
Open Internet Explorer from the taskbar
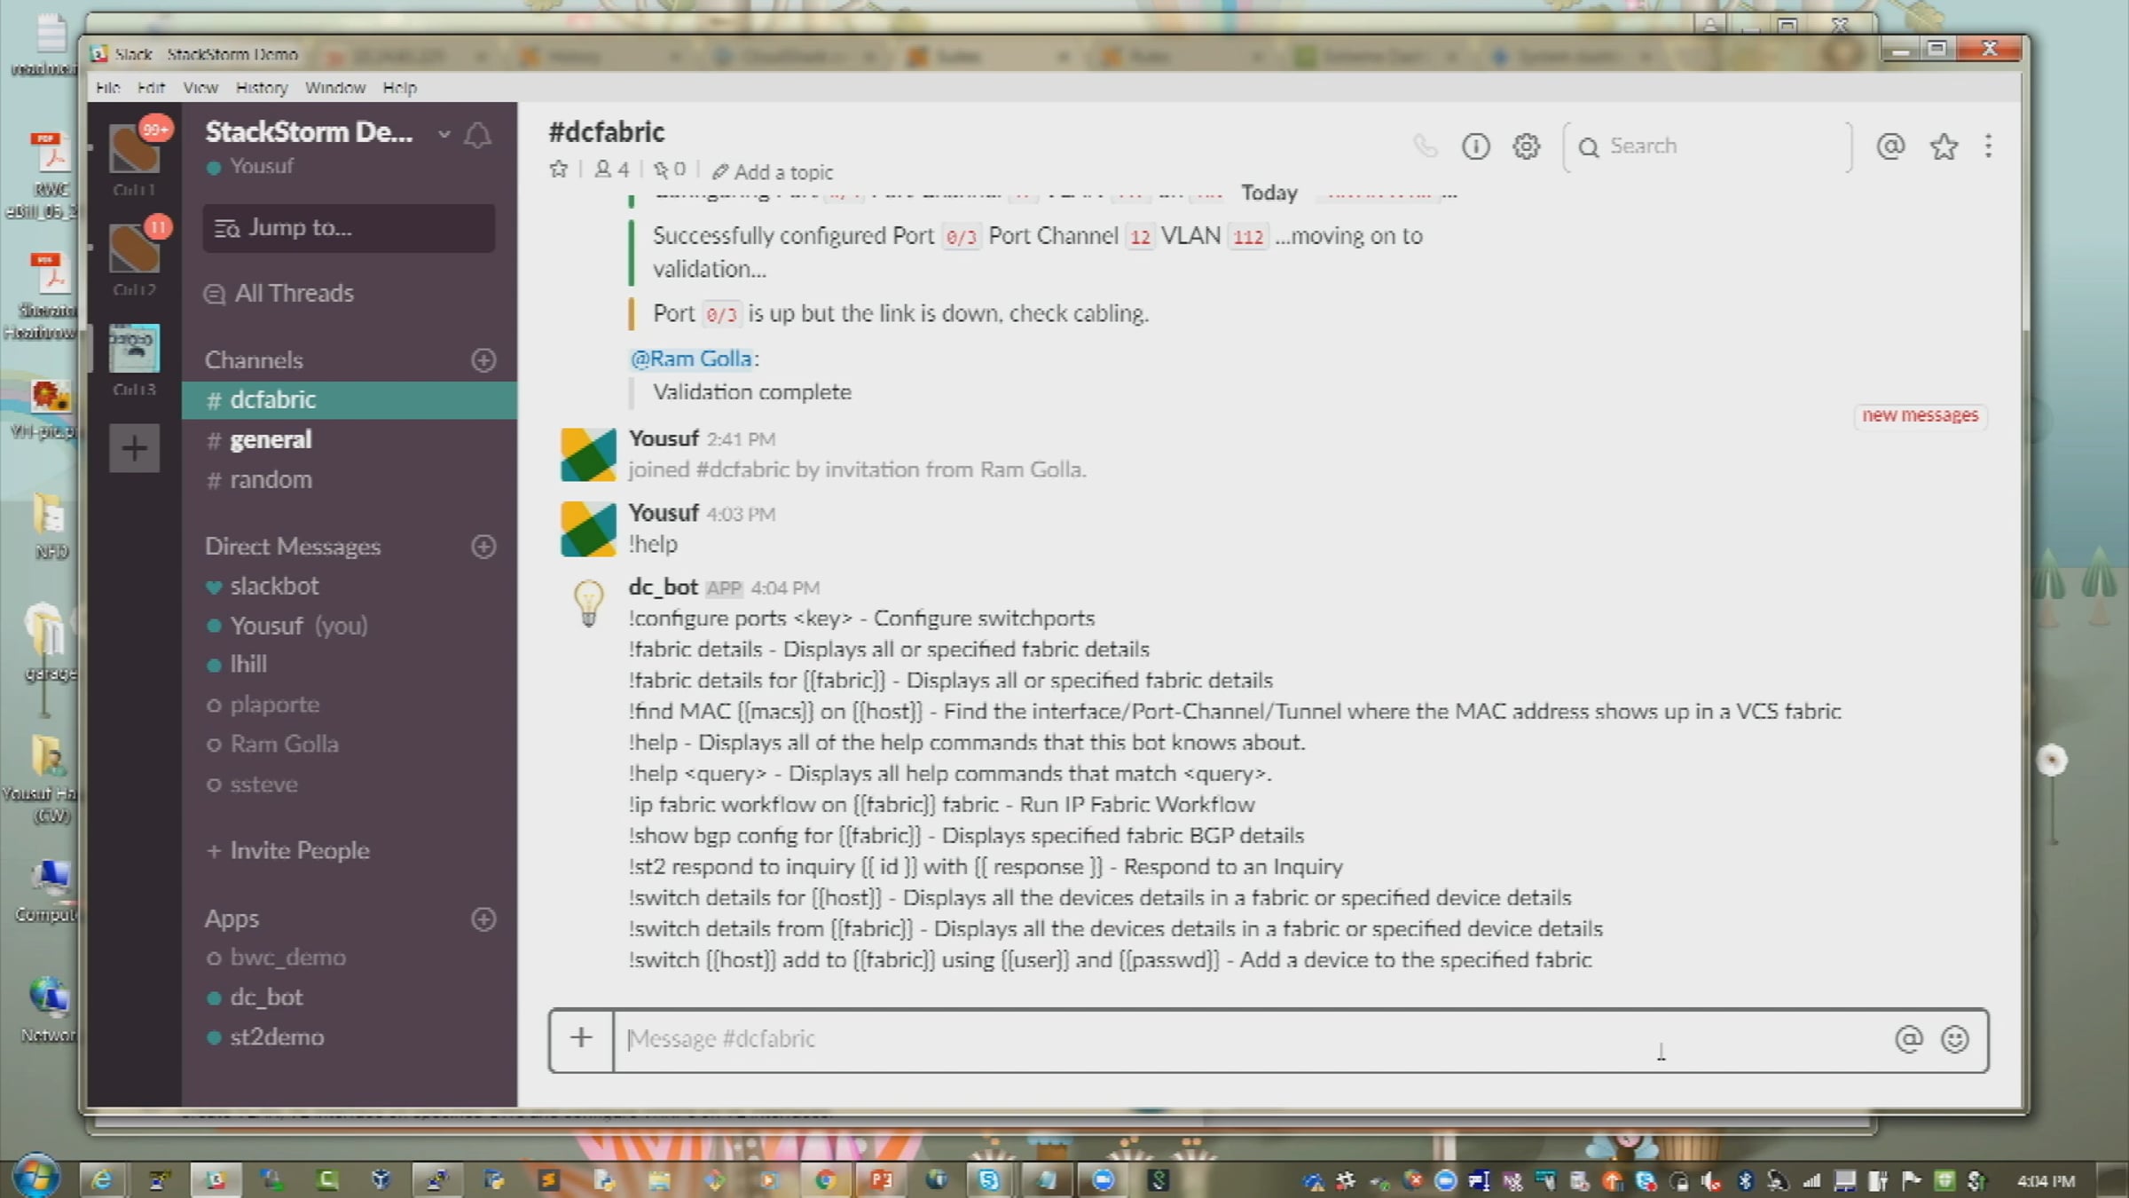(x=102, y=1179)
